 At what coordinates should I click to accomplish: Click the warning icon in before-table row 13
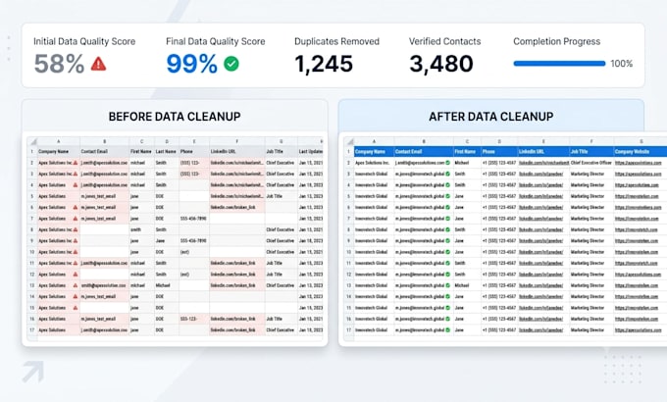[76, 285]
